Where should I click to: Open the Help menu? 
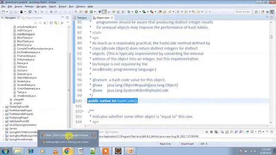90,6
